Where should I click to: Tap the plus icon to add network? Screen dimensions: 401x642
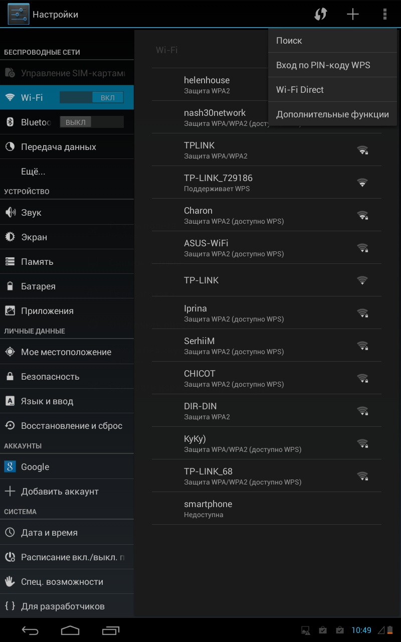click(353, 15)
